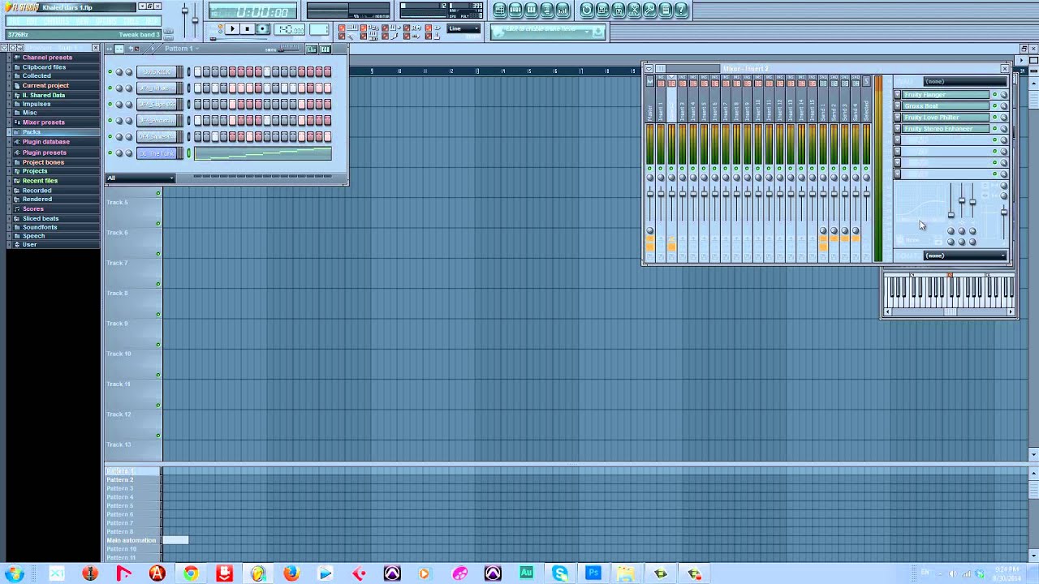Click the save project toolbar icon
1039x584 pixels.
(602, 10)
